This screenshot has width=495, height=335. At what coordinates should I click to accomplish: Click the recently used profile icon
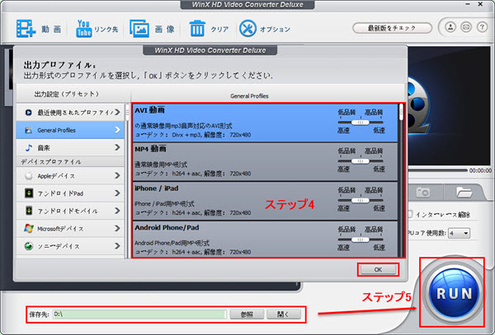28,113
